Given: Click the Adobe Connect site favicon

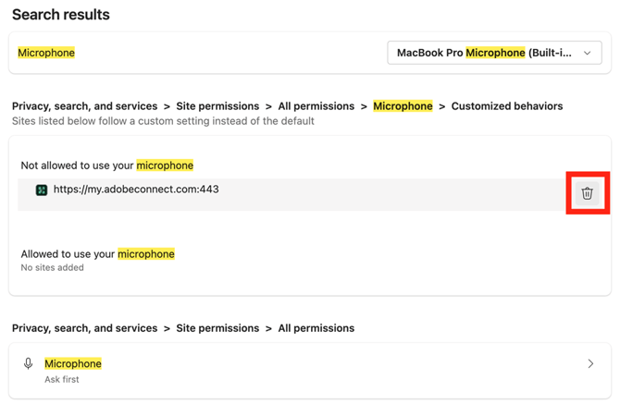Looking at the screenshot, I should 42,190.
